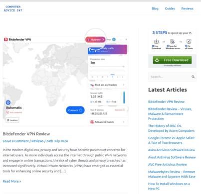
Task: Click the red Upgrade button in image
Action: click(x=95, y=40)
